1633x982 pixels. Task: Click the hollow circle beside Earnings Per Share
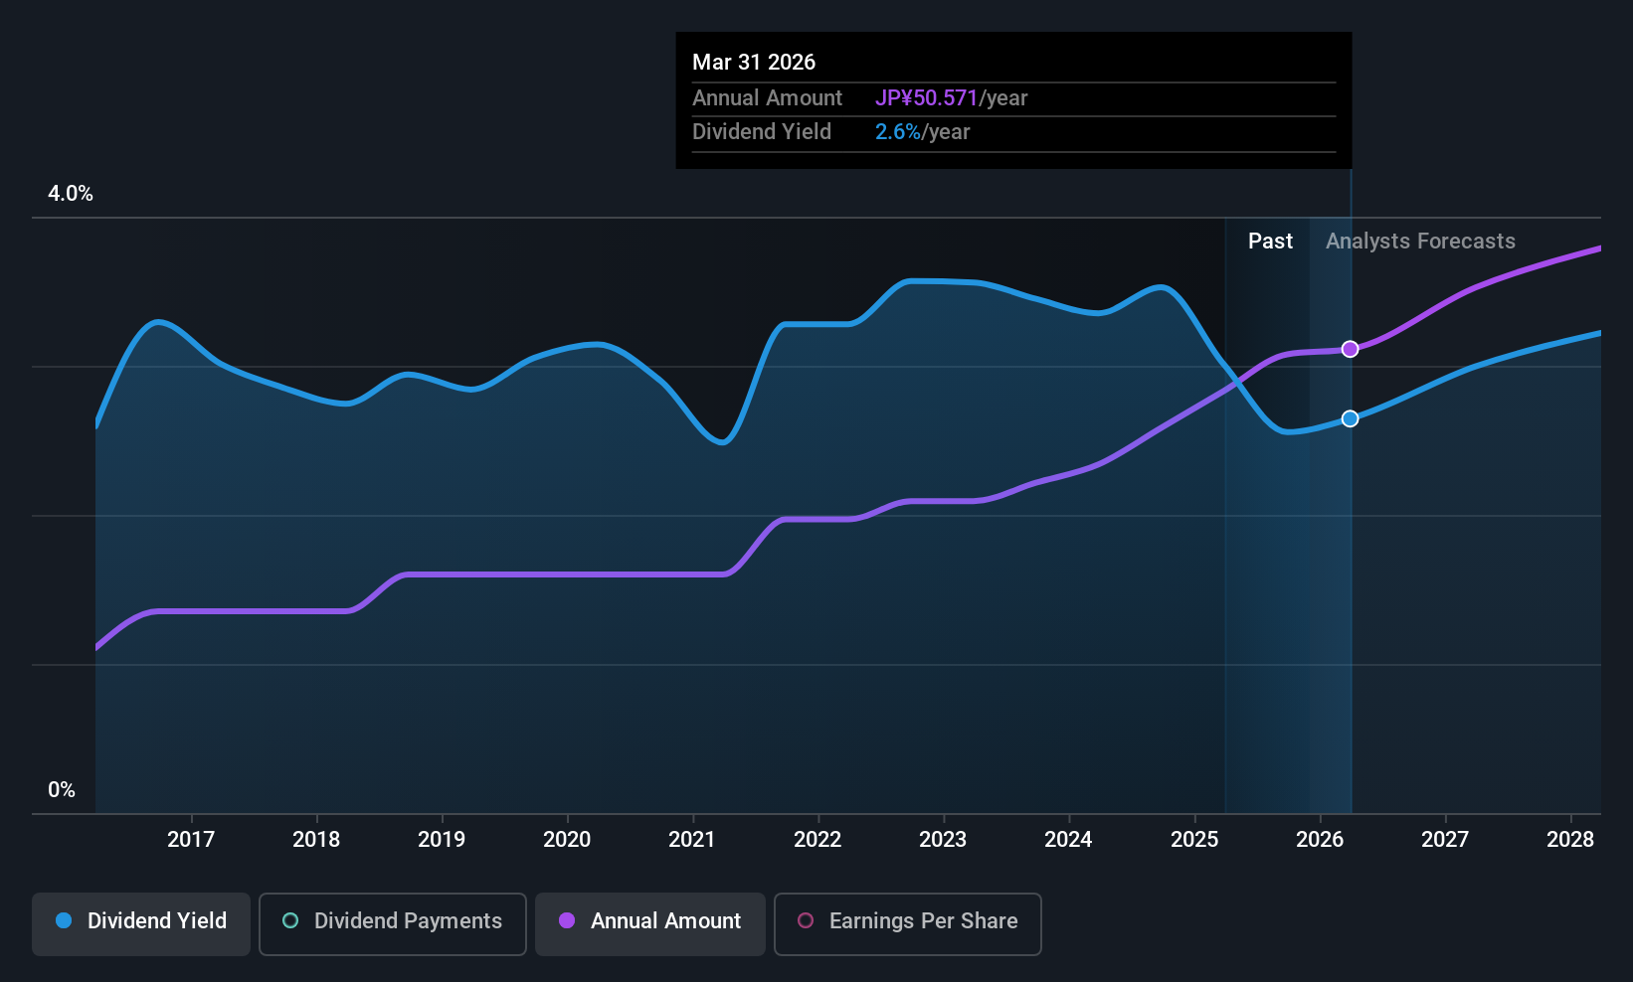(x=806, y=920)
